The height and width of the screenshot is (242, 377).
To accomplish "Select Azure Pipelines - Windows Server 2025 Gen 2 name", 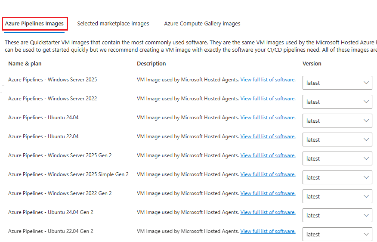I will (x=60, y=155).
